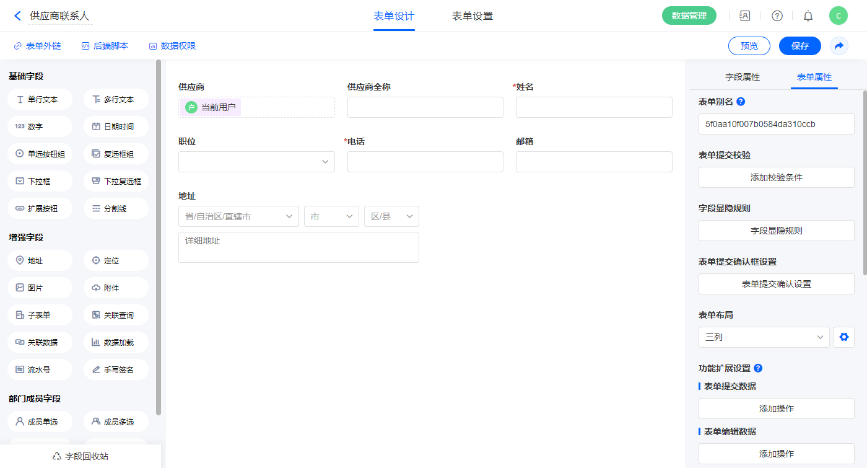Click the address book icon in header
The image size is (867, 468).
pos(745,16)
